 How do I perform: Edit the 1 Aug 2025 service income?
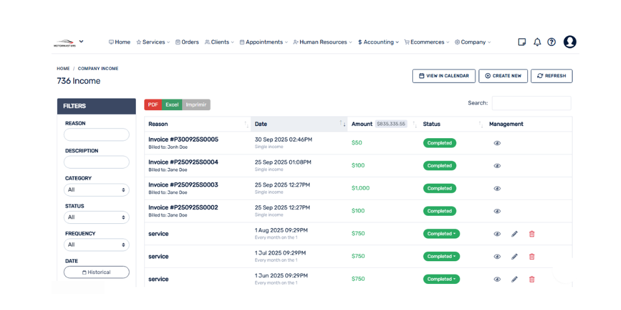point(514,234)
